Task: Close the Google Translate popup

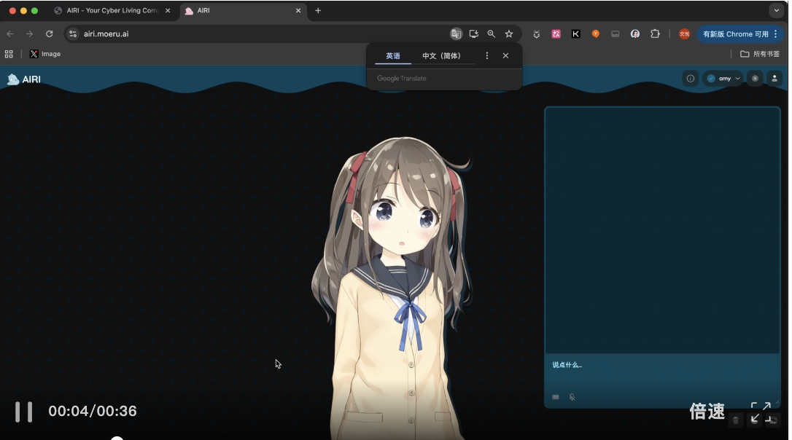Action: (x=505, y=56)
